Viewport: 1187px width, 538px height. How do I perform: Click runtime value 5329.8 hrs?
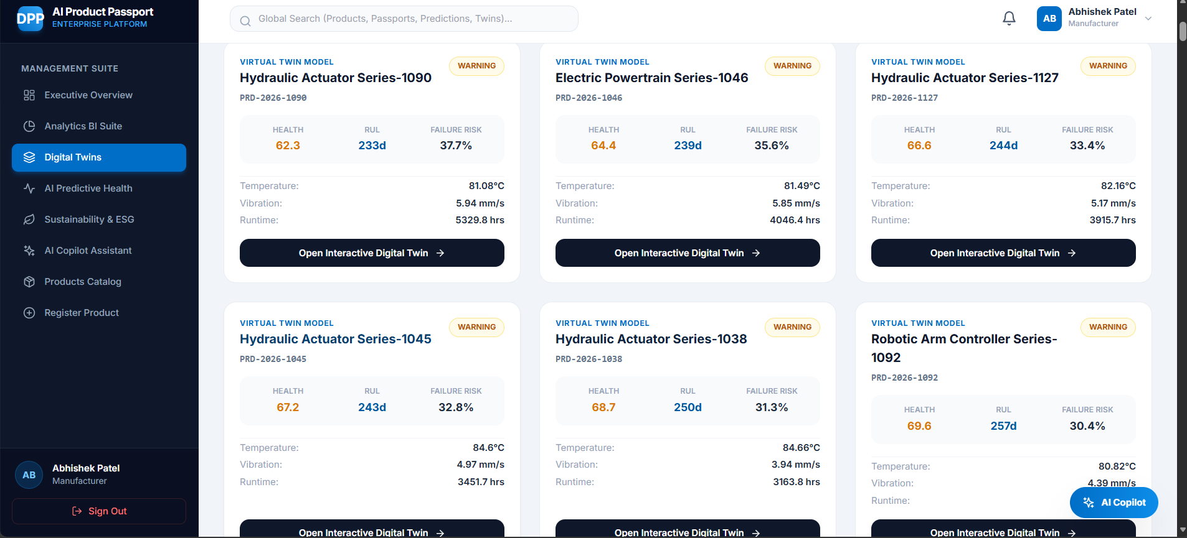coord(480,220)
